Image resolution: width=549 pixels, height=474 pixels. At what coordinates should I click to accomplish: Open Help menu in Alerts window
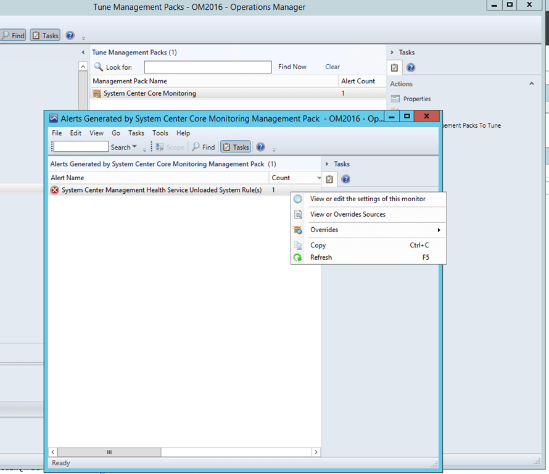coord(183,133)
